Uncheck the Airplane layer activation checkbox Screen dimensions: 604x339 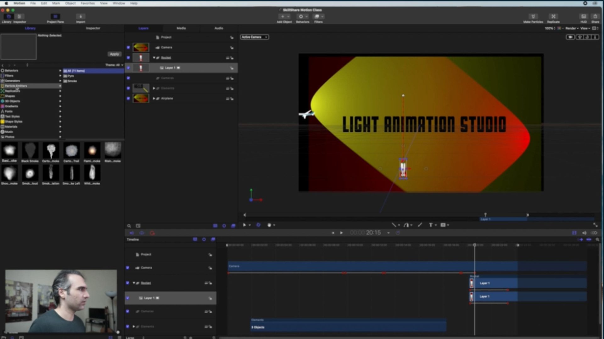128,98
